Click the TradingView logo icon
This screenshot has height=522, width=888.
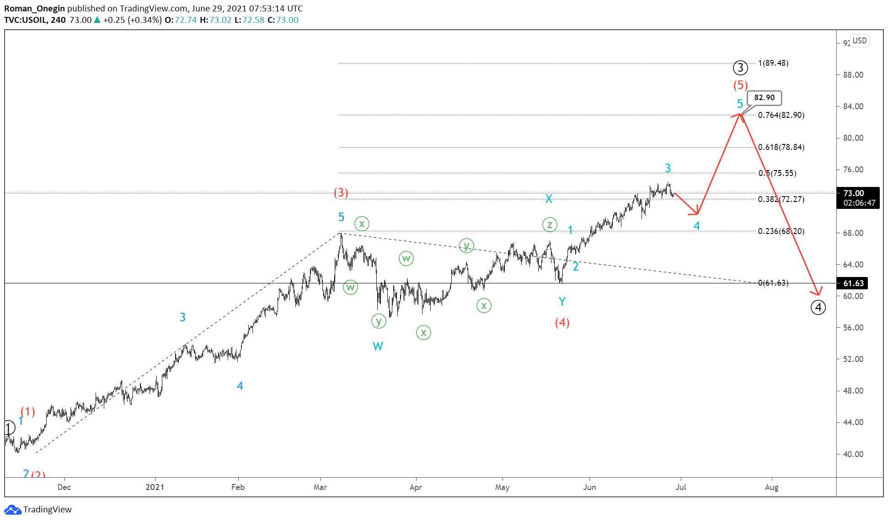[13, 510]
